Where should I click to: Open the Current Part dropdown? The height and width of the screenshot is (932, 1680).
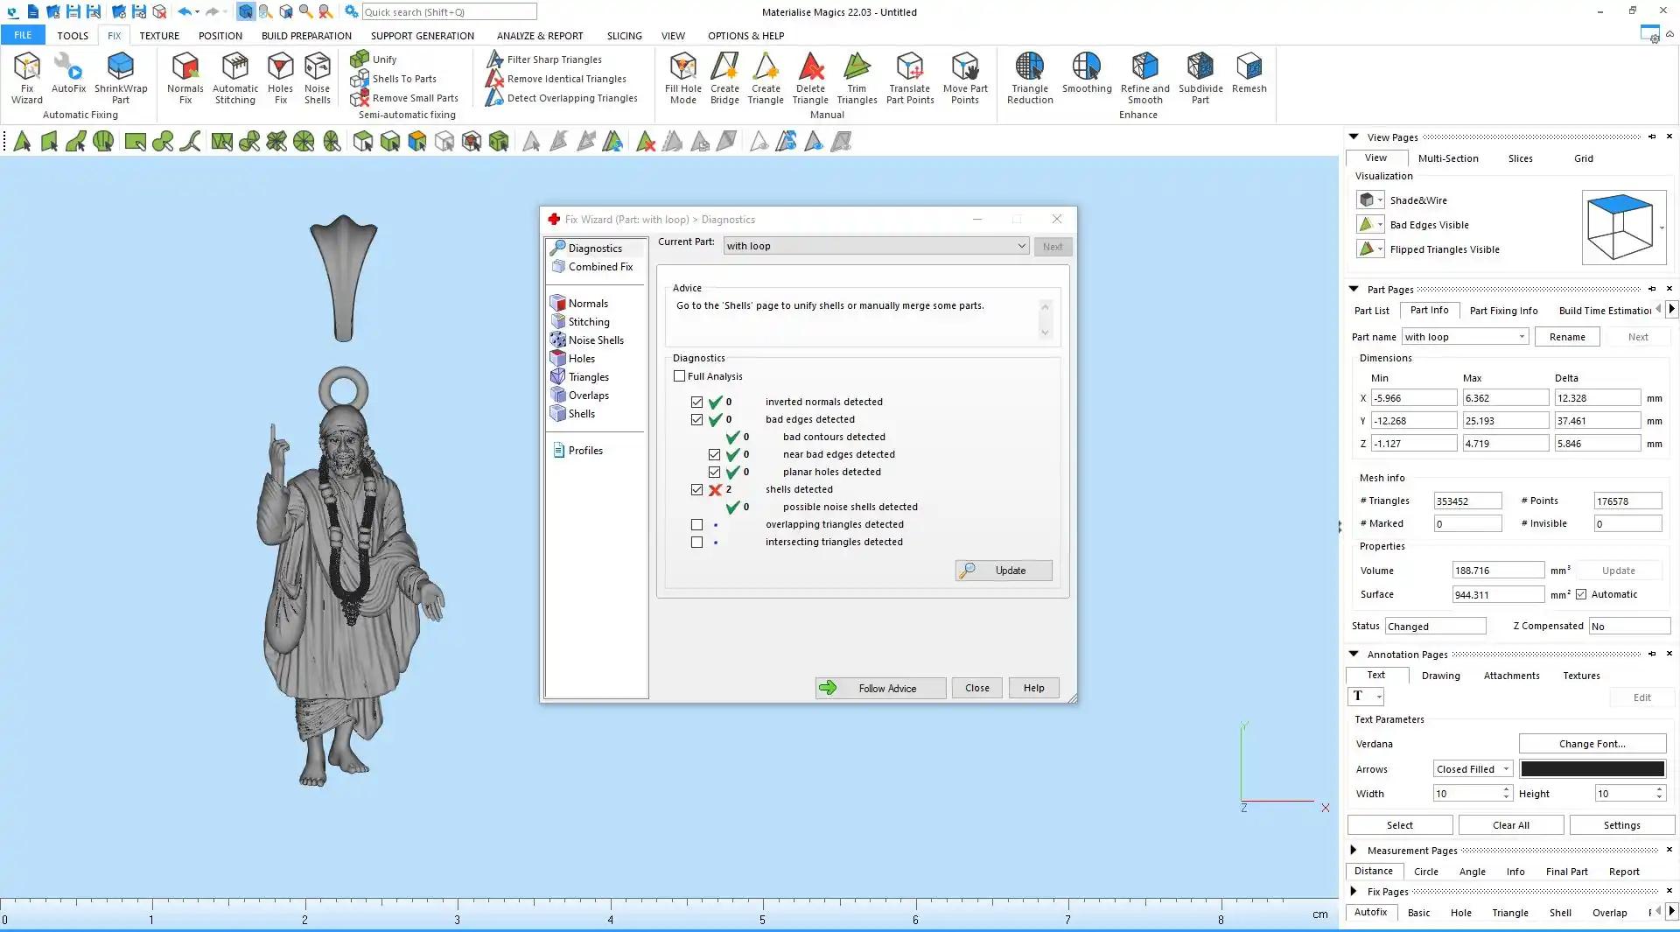876,246
